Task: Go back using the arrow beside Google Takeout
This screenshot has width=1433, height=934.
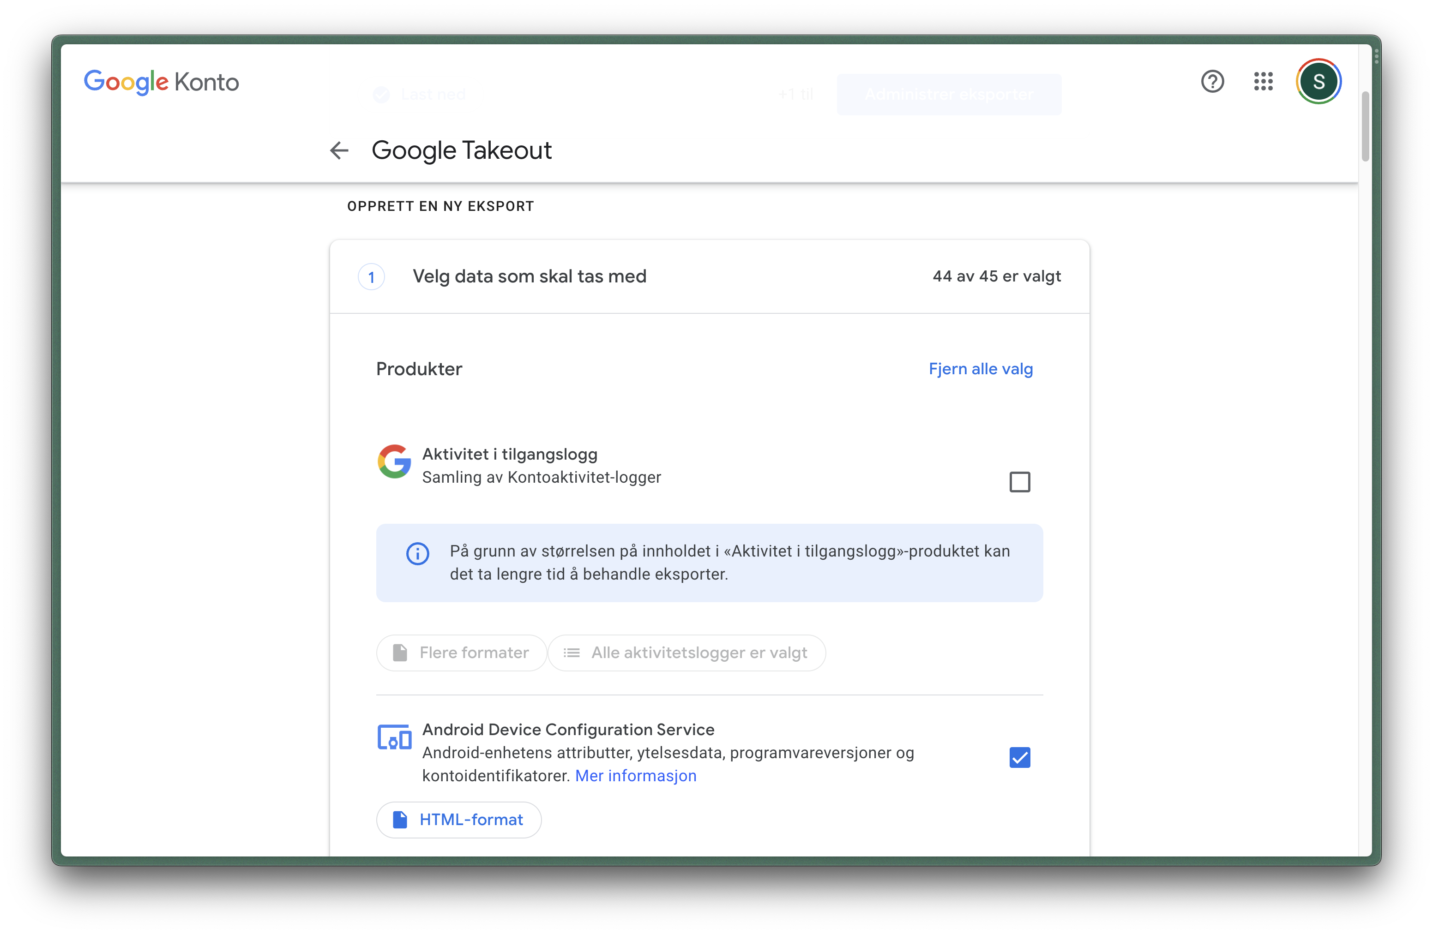Action: pyautogui.click(x=340, y=150)
